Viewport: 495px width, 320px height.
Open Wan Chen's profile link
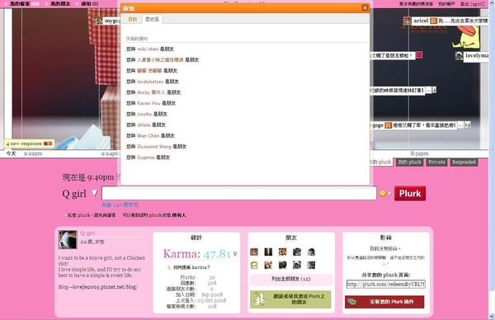point(148,136)
